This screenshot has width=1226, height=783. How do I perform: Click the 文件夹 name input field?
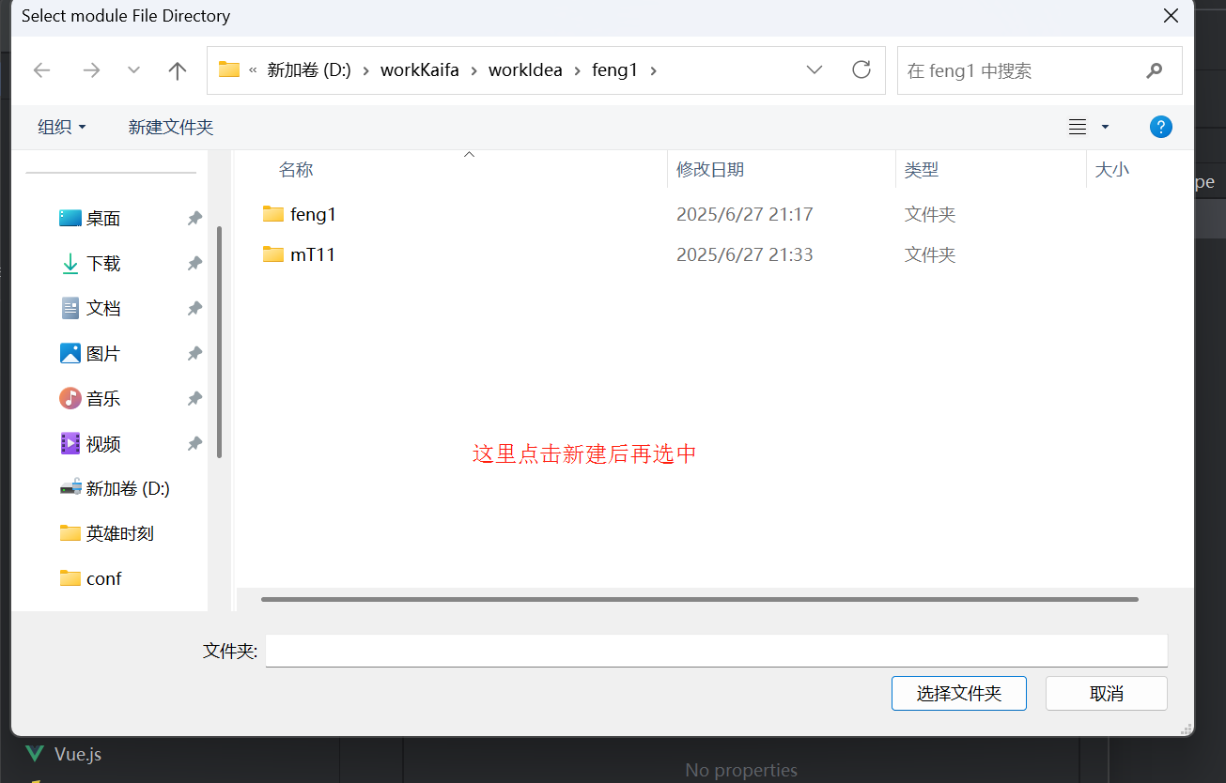[717, 651]
